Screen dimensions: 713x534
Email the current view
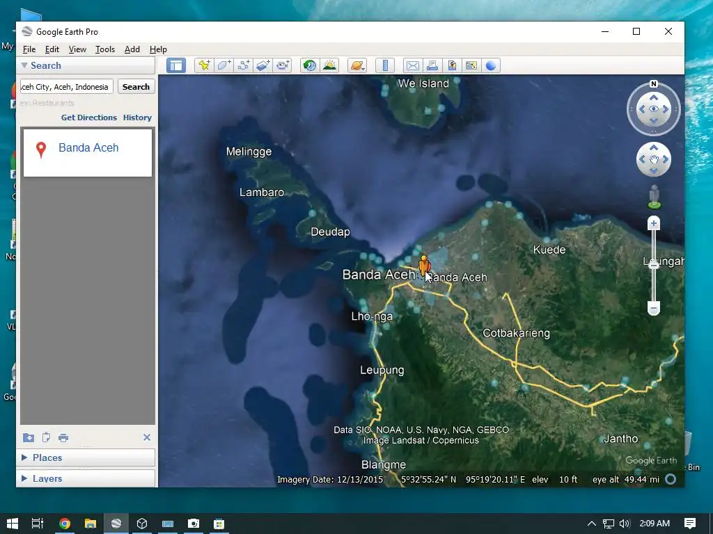tap(412, 65)
